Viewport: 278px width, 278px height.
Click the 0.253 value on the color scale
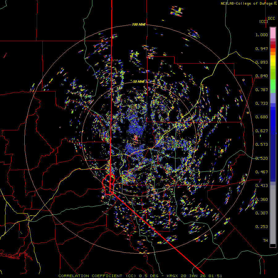262,227
